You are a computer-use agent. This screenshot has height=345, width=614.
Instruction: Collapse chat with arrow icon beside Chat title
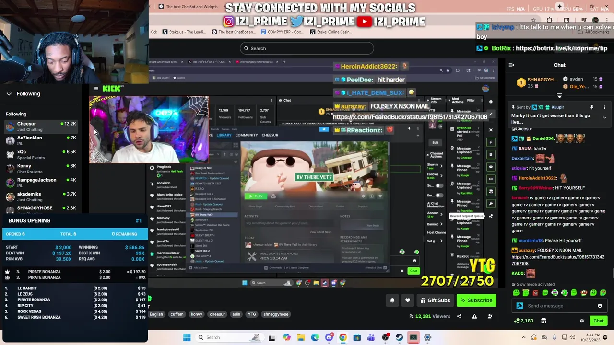click(x=511, y=65)
